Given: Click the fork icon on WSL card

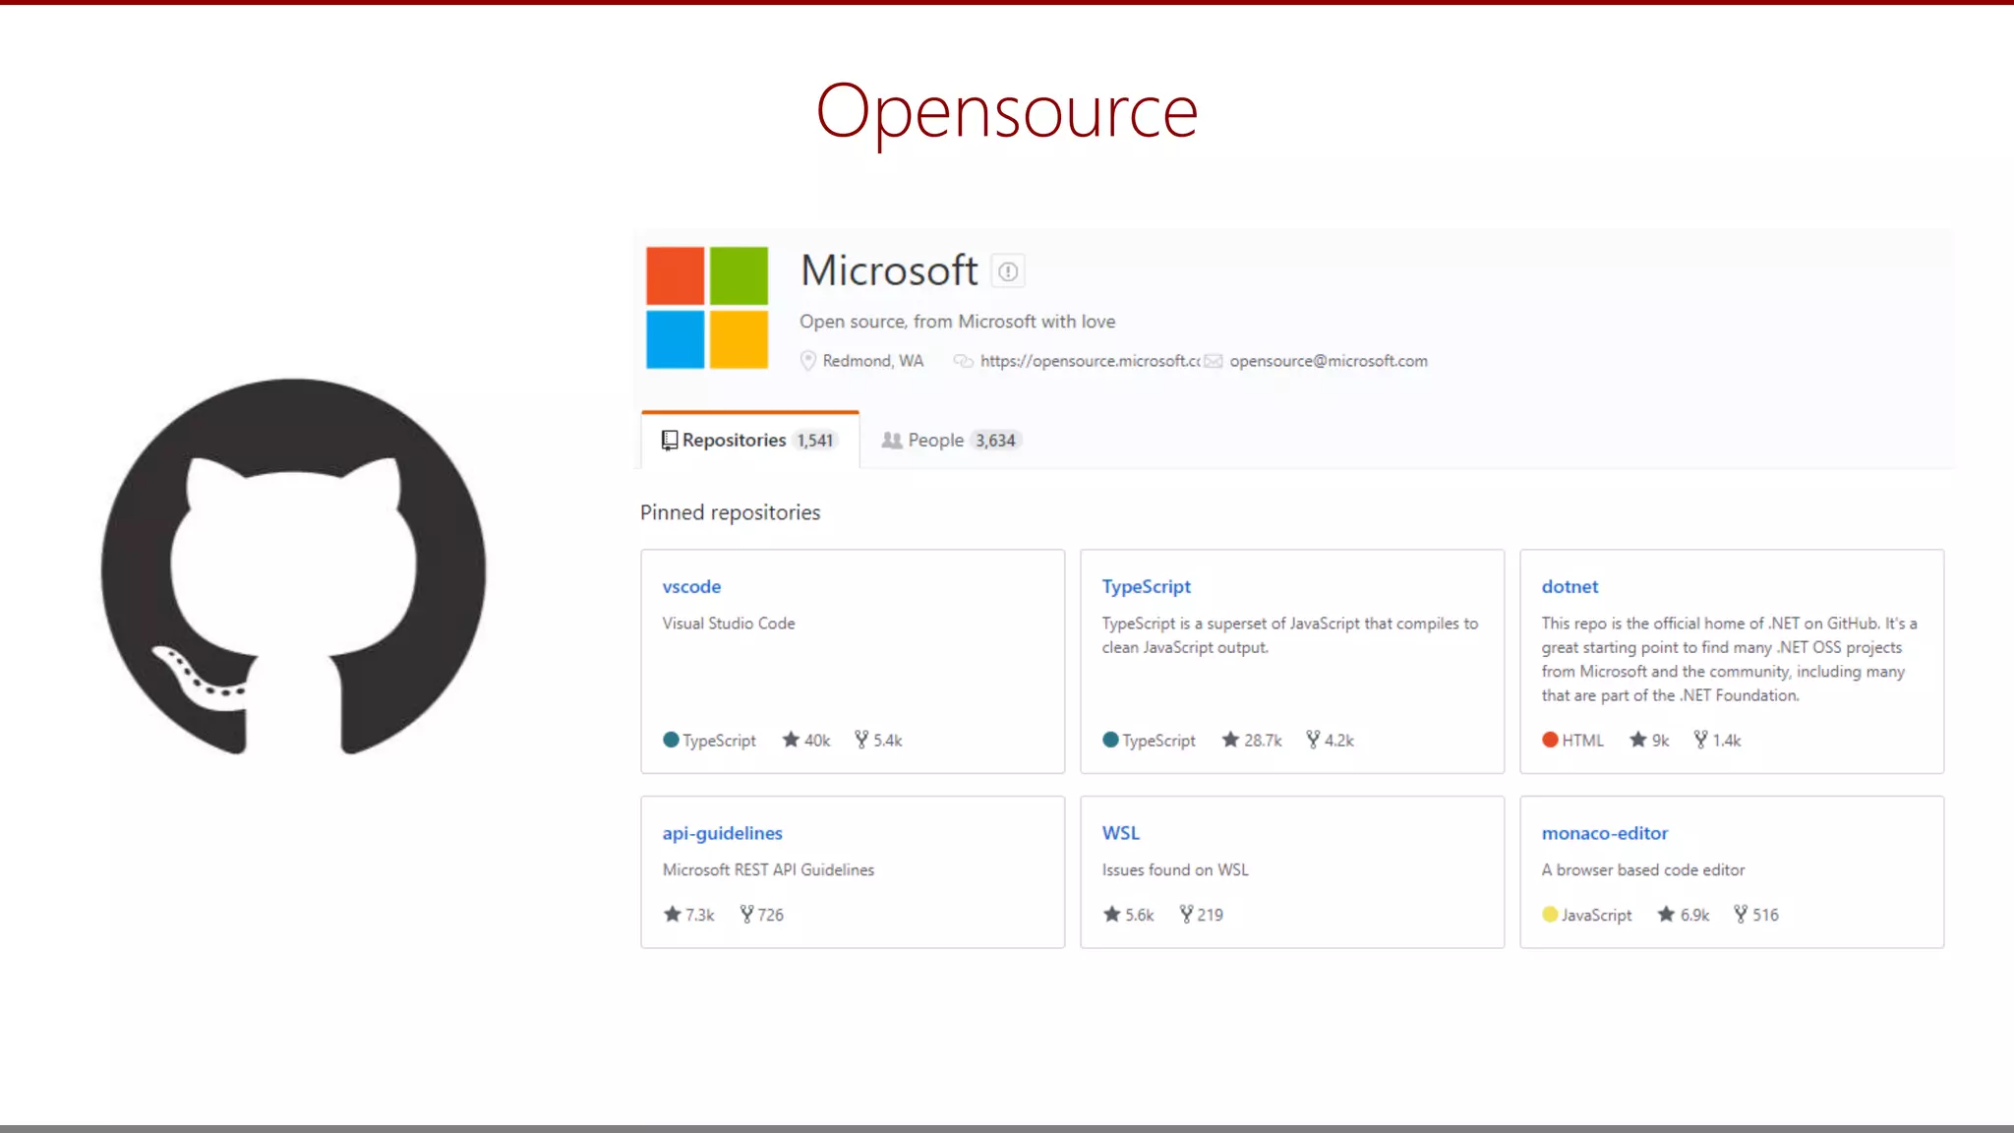Looking at the screenshot, I should pos(1186,914).
